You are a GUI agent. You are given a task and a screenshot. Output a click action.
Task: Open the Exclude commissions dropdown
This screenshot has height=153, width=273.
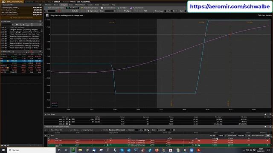[75, 11]
